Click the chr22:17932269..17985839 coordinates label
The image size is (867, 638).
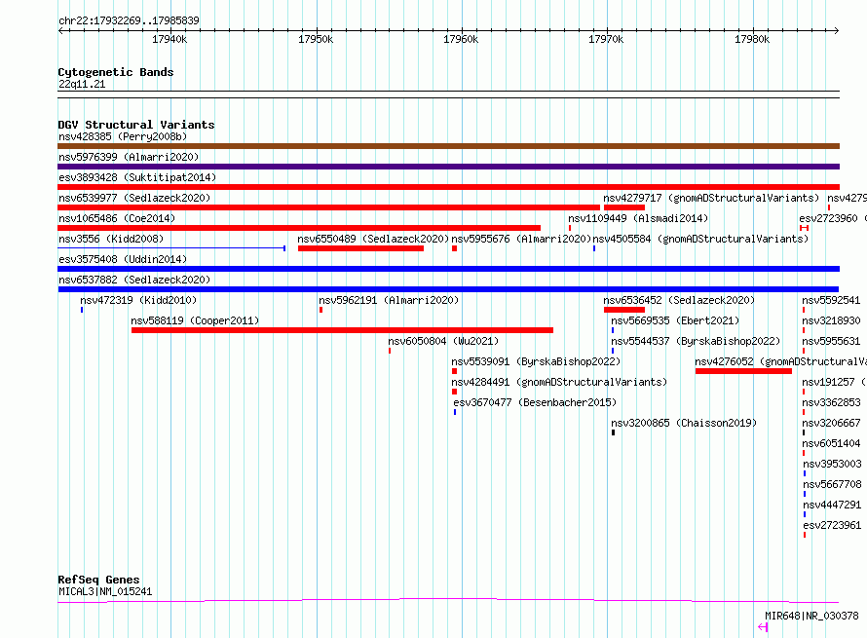click(129, 20)
